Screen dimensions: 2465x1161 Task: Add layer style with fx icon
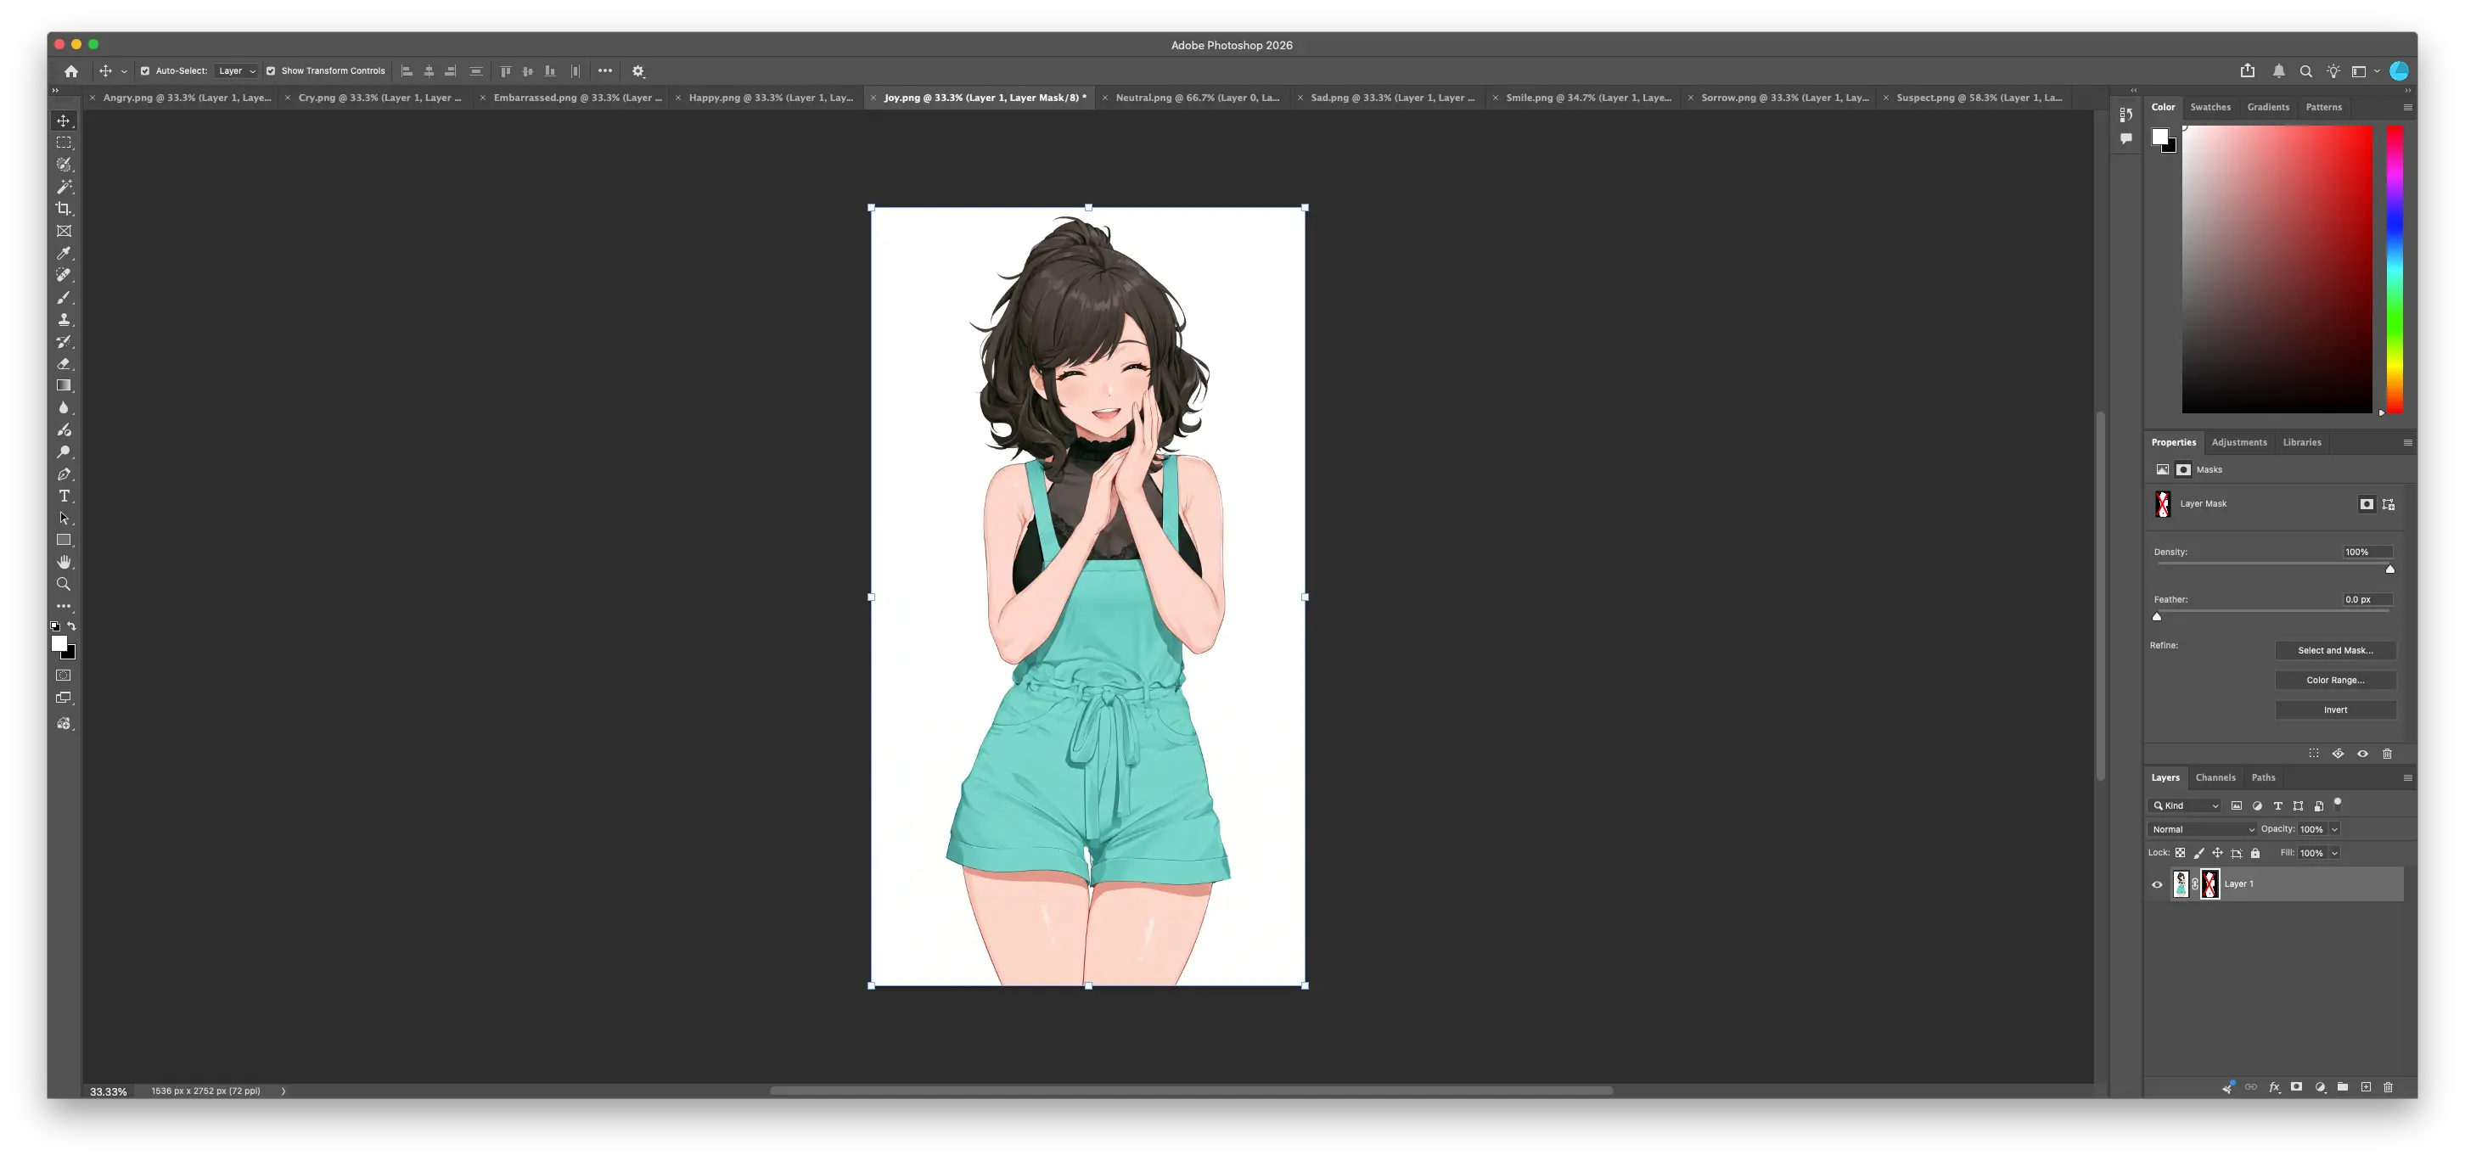[2275, 1086]
